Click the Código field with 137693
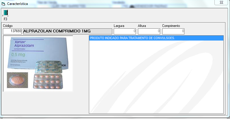 pos(12,31)
